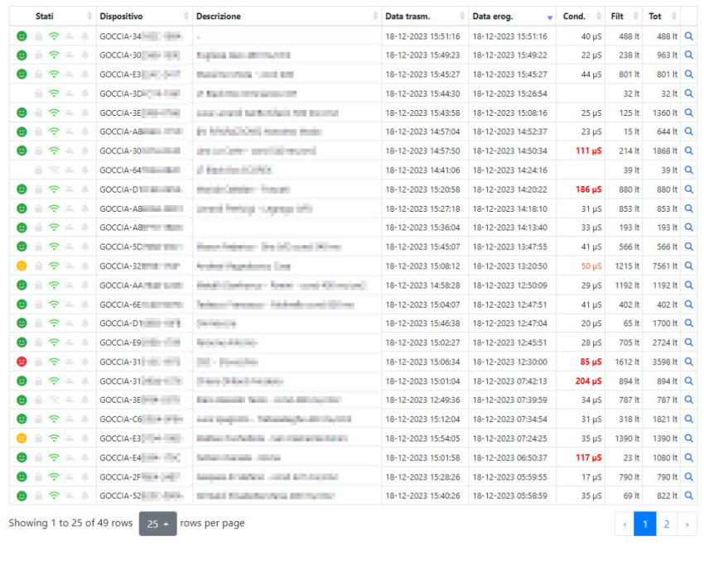704x575 pixels.
Task: Sort by Data trasm. column header
Action: [x=424, y=17]
